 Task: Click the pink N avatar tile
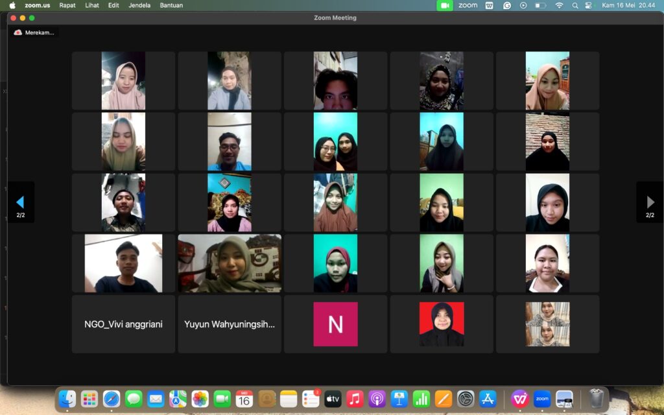(335, 324)
